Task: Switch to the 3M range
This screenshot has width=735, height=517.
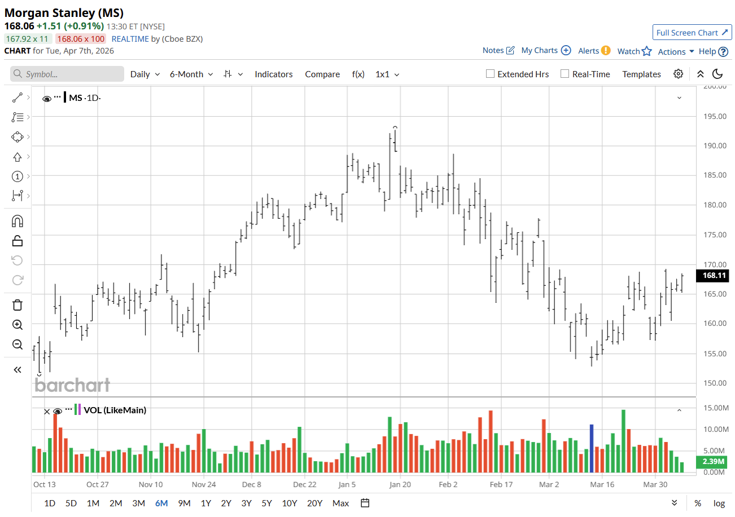Action: pos(138,503)
